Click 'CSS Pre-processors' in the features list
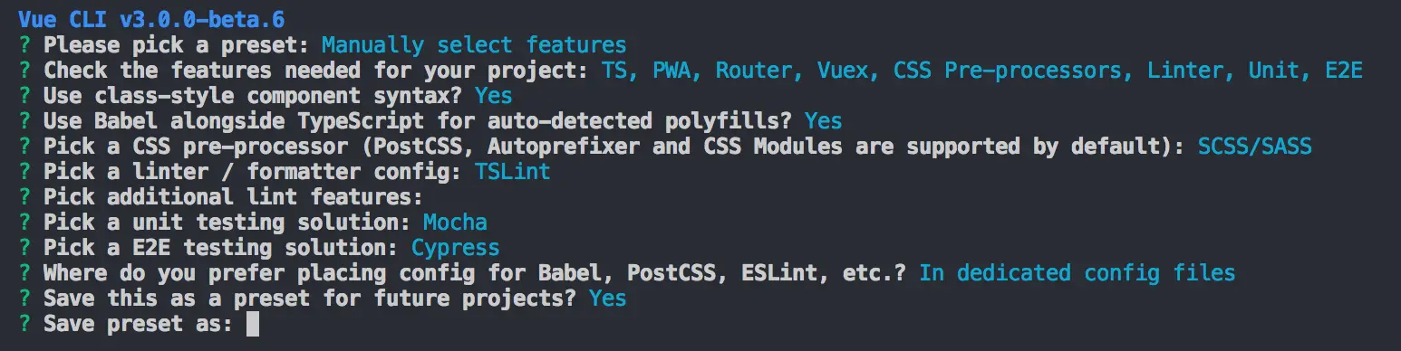1401x351 pixels. pyautogui.click(x=1008, y=70)
